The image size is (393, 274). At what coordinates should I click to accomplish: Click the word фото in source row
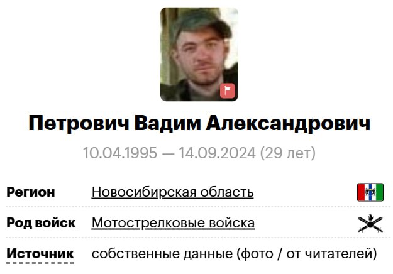tap(257, 254)
